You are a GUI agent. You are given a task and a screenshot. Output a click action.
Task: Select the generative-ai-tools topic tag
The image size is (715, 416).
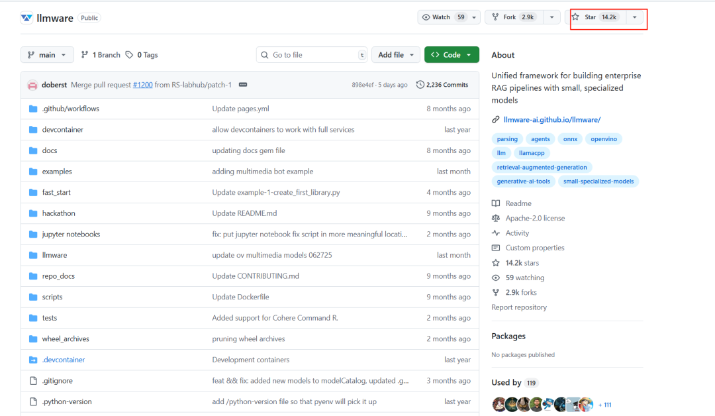tap(524, 182)
